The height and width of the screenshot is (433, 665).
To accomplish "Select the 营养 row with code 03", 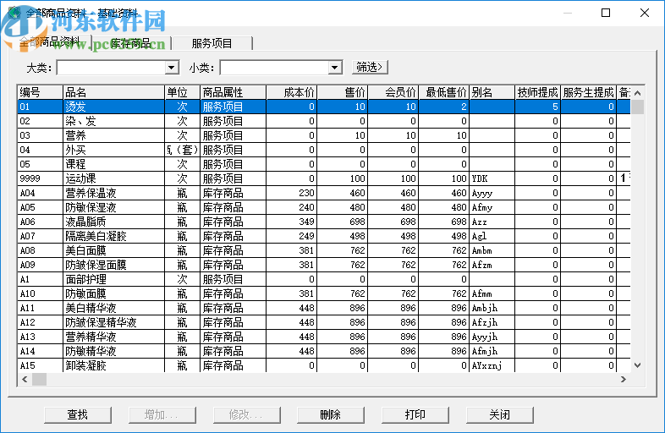I will click(324, 135).
